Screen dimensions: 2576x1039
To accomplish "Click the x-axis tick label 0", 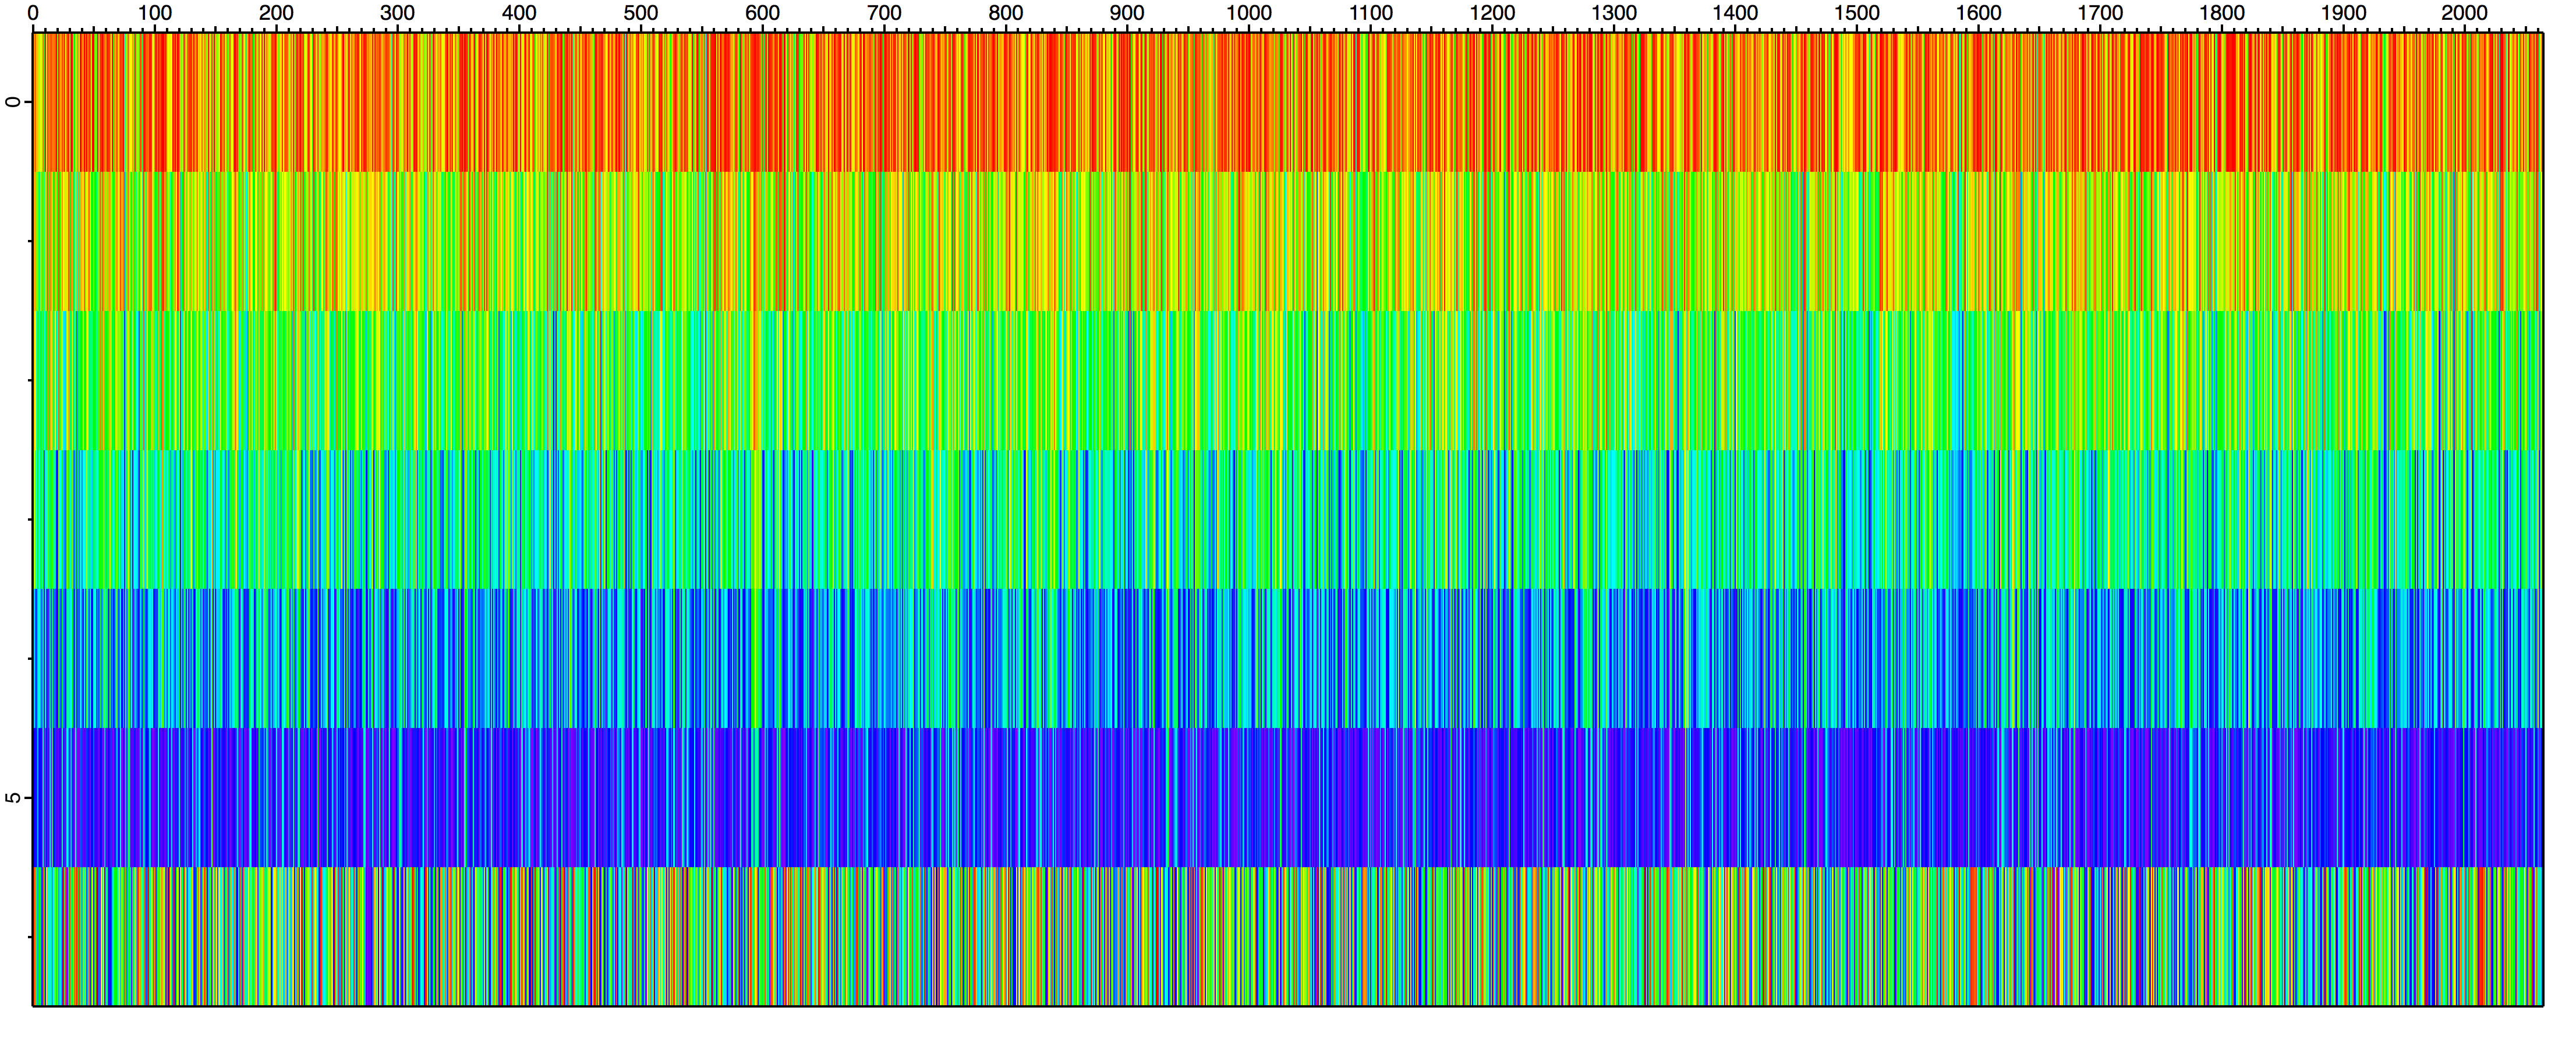I will click(x=33, y=13).
